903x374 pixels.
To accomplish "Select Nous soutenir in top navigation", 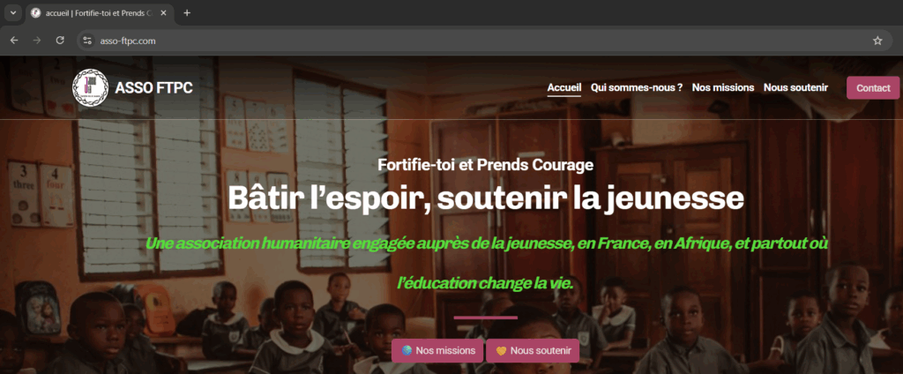I will click(795, 87).
